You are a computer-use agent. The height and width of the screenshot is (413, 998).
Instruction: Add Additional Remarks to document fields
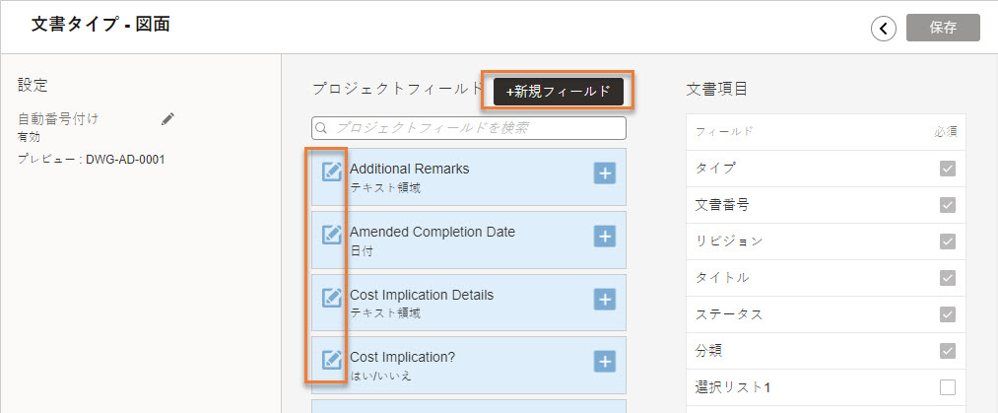(605, 172)
